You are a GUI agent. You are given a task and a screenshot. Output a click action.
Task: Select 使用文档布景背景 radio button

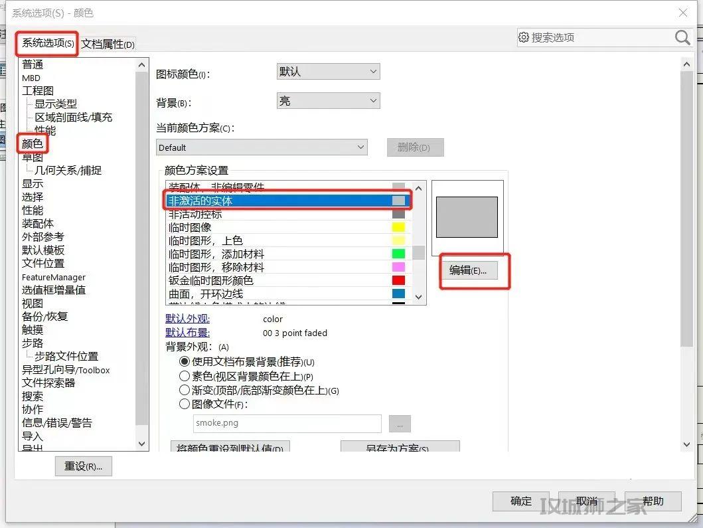tap(185, 362)
